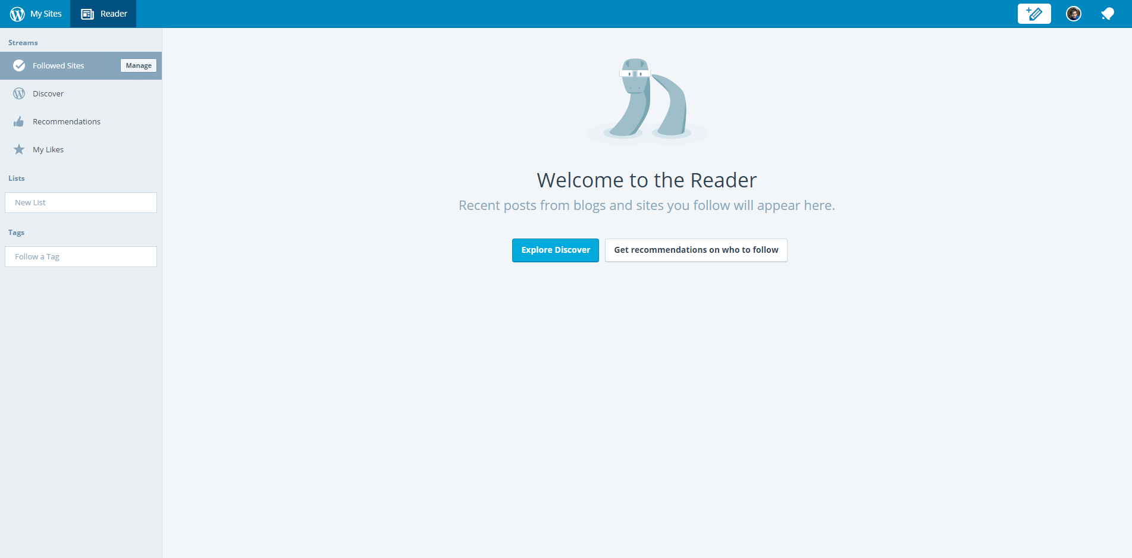Open the new post pencil icon

coord(1034,14)
